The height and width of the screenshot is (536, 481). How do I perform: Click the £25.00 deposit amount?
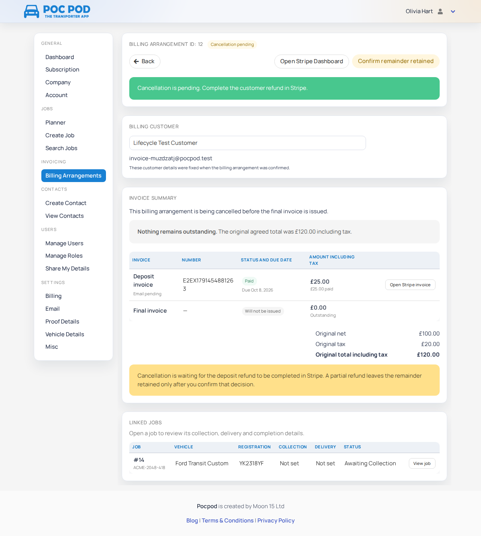pyautogui.click(x=320, y=282)
